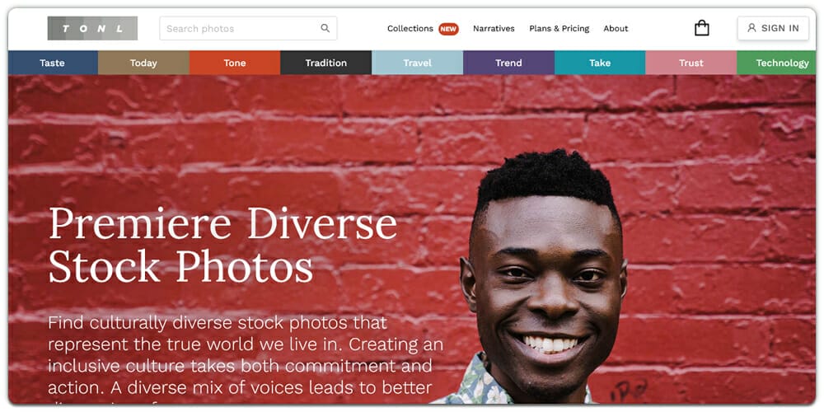Click the user icon in Sign In
Viewport: 824px width, 412px height.
click(751, 28)
